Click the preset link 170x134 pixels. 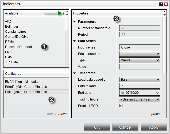pos(156,114)
